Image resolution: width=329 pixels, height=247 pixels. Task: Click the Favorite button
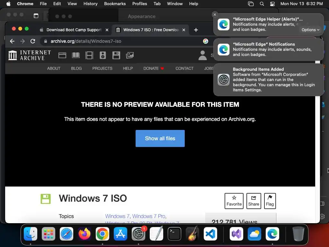coord(234,201)
